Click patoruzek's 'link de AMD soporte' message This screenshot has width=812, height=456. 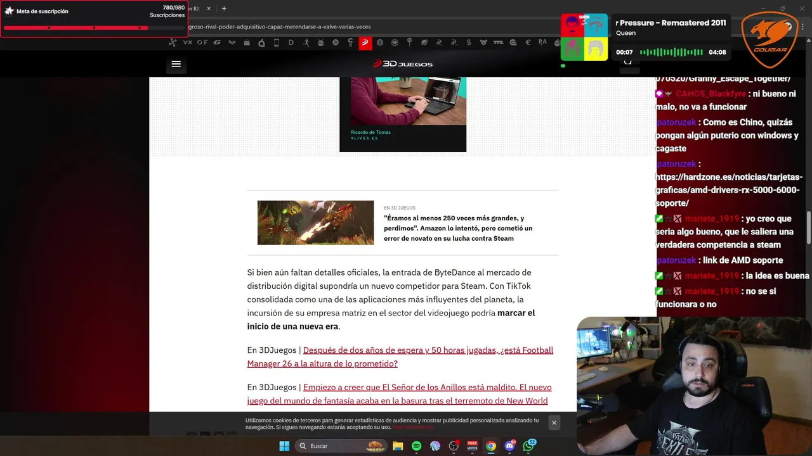coord(743,260)
